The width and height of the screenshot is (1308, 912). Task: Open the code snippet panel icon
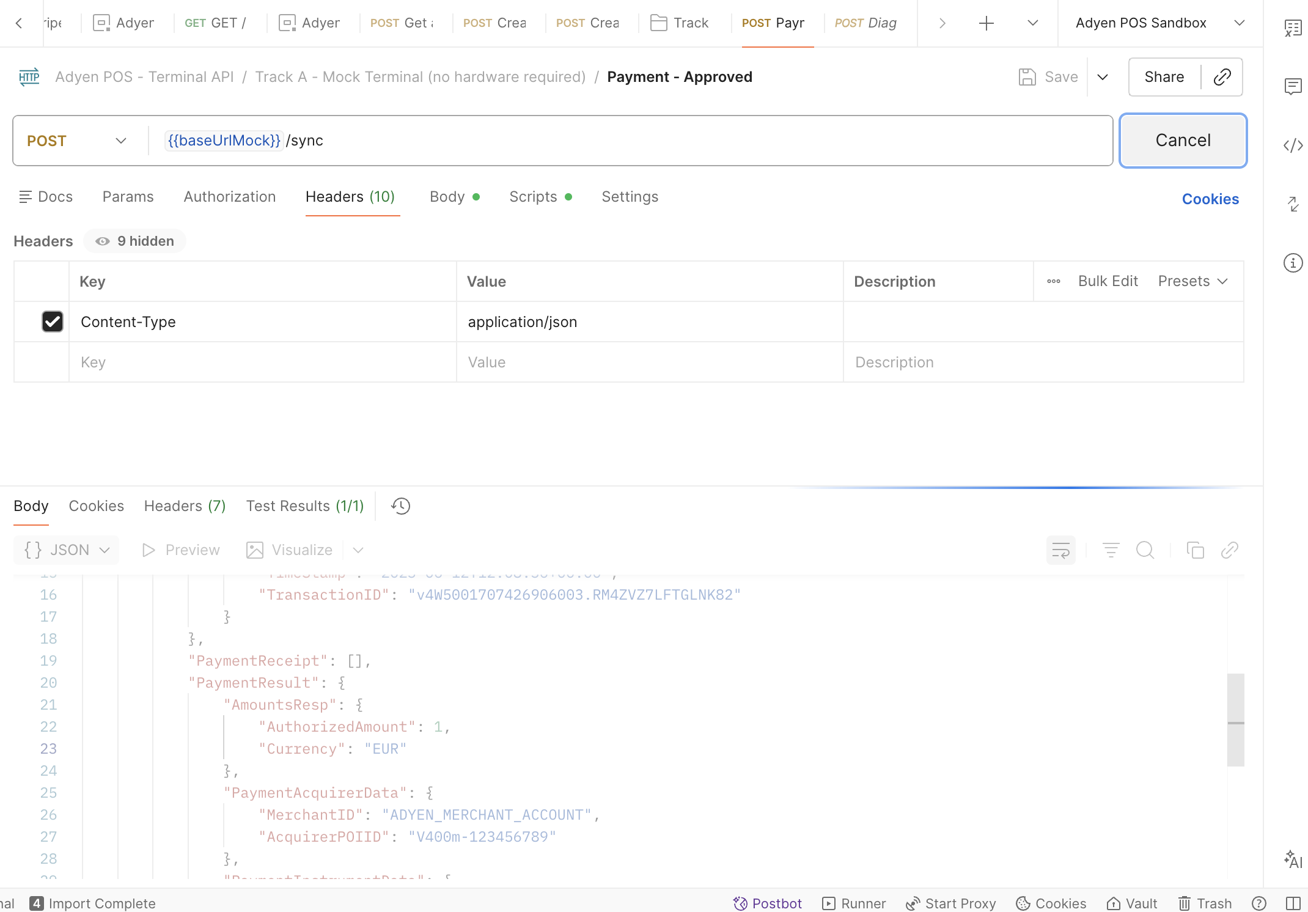pos(1293,145)
